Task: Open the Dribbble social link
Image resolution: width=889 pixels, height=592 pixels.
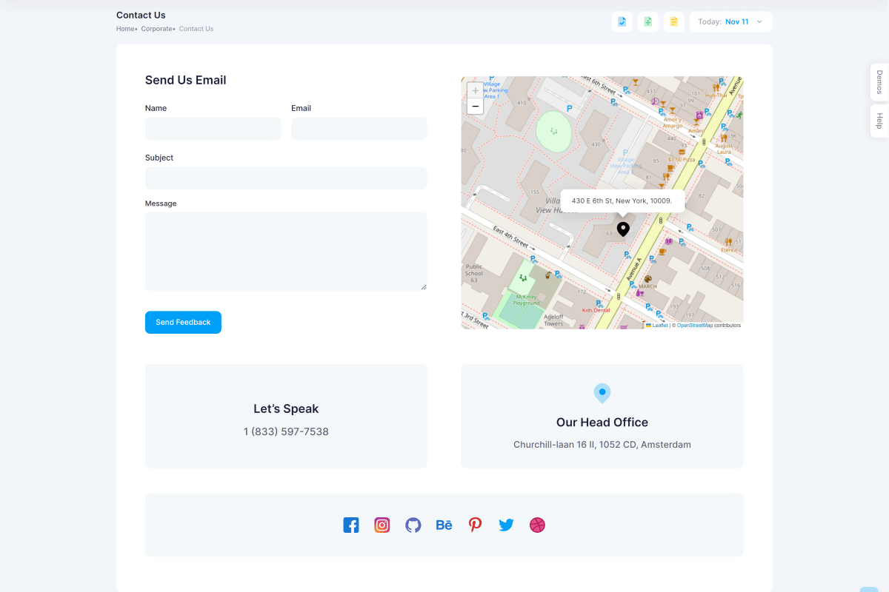Action: coord(537,525)
